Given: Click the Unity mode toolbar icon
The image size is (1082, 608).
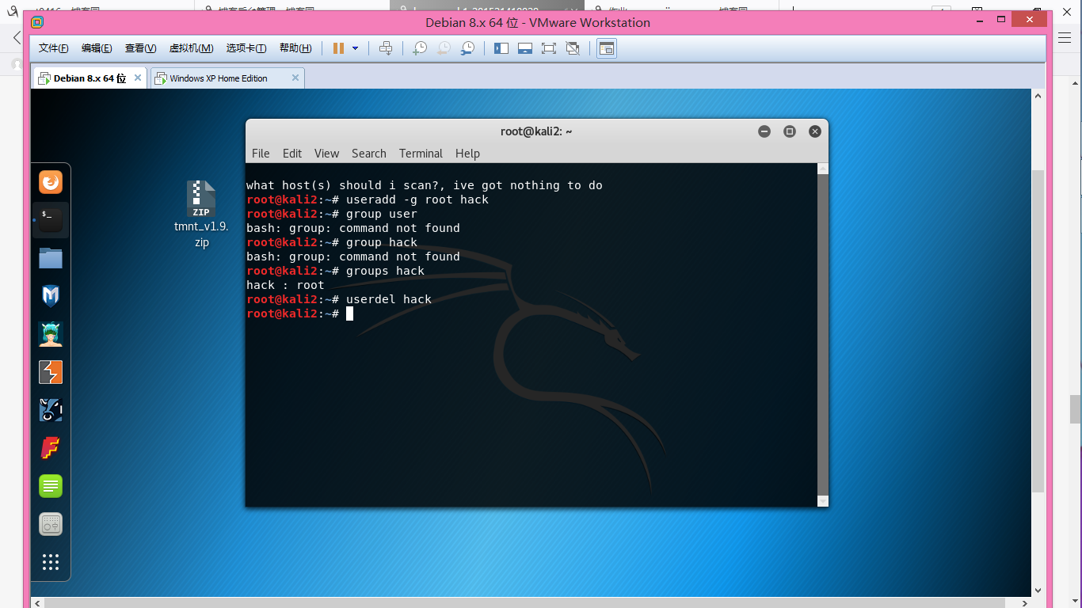Looking at the screenshot, I should pyautogui.click(x=573, y=48).
